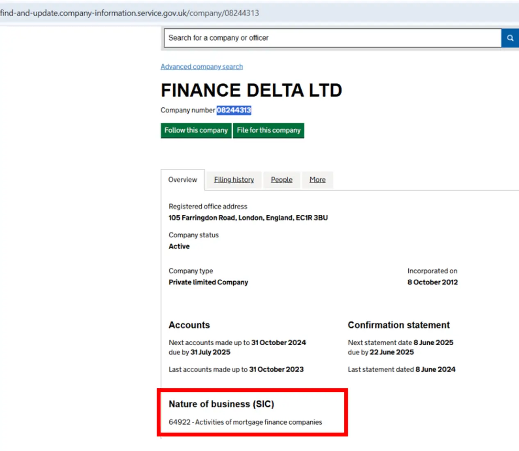Click the FINANCE DELTA LTD heading
The width and height of the screenshot is (519, 451).
tap(251, 90)
